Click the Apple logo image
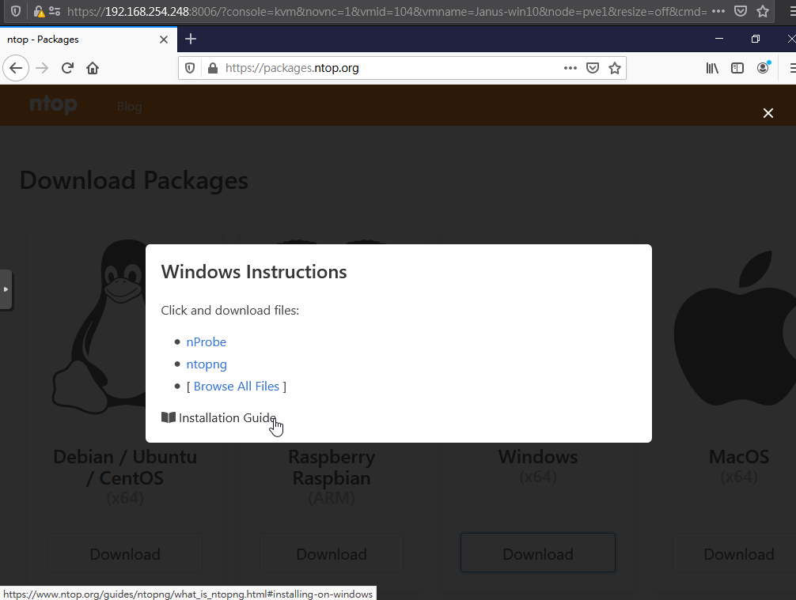Viewport: 796px width, 600px height. (736, 330)
